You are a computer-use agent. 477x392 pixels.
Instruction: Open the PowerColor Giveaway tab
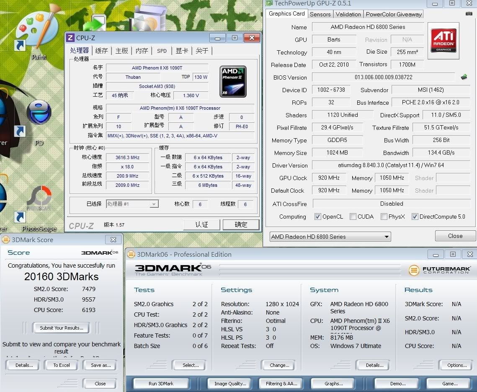tap(394, 14)
